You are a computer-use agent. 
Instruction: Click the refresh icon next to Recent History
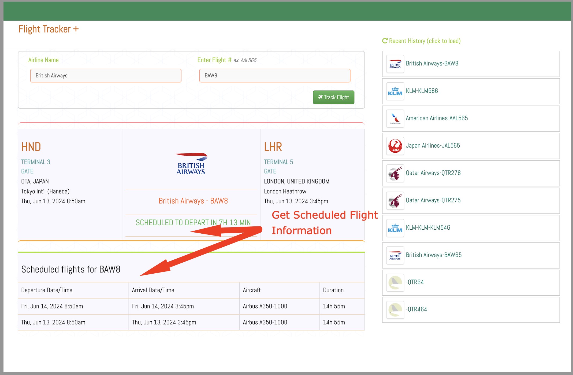click(385, 41)
